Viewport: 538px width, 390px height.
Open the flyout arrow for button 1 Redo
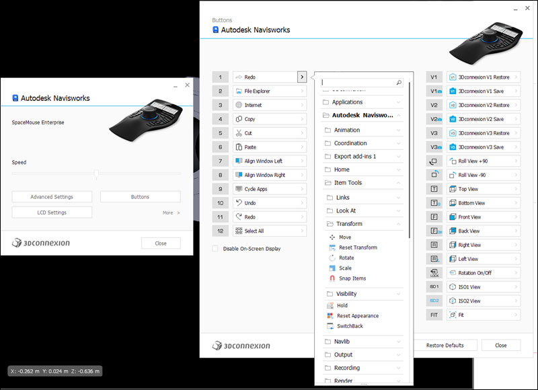[x=302, y=77]
